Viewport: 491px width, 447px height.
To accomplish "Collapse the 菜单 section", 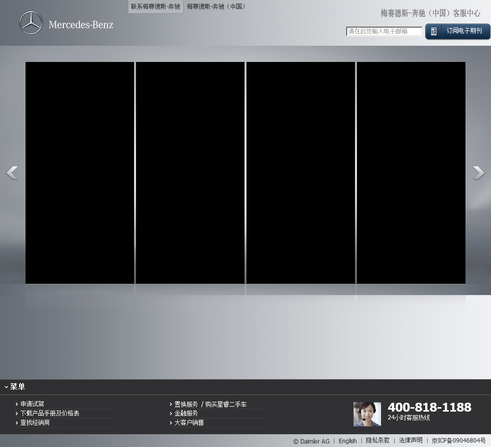I will coord(15,387).
